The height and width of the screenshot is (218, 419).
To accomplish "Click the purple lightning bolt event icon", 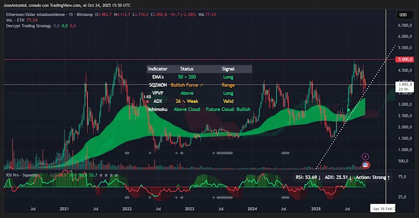I will 365,157.
